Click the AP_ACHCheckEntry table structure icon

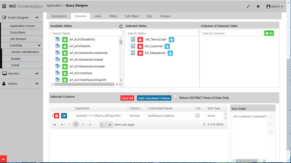click(x=58, y=39)
